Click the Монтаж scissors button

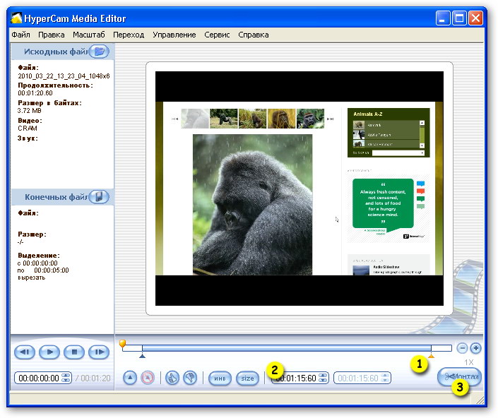tap(459, 377)
